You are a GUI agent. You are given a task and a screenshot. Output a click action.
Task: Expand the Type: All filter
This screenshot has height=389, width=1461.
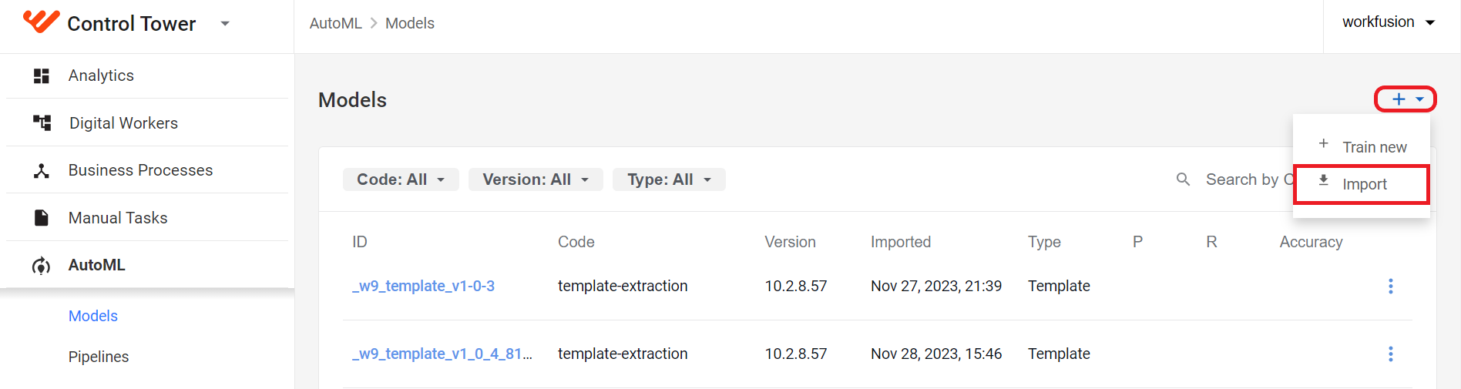669,179
